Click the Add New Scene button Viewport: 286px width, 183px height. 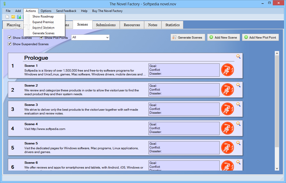coord(223,37)
